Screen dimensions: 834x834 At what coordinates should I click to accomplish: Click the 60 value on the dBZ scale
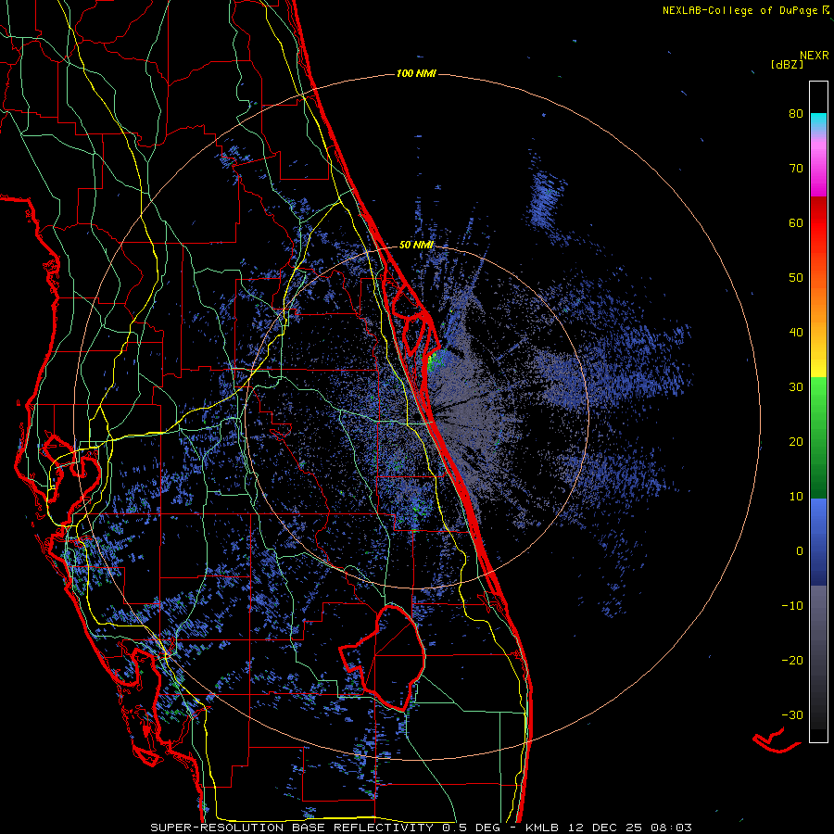796,222
